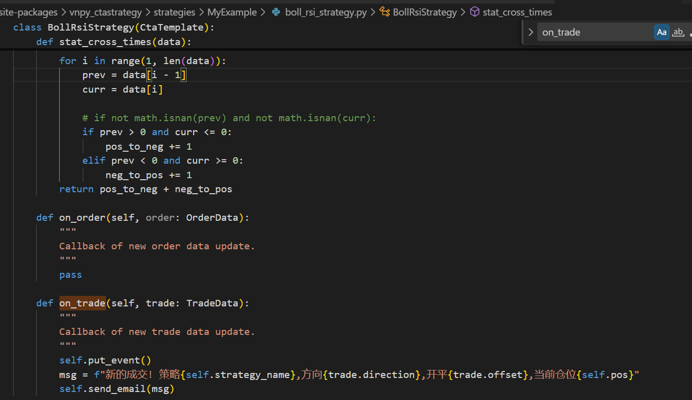
Task: Place cursor in prev = data[i - 1]
Action: [x=135, y=75]
